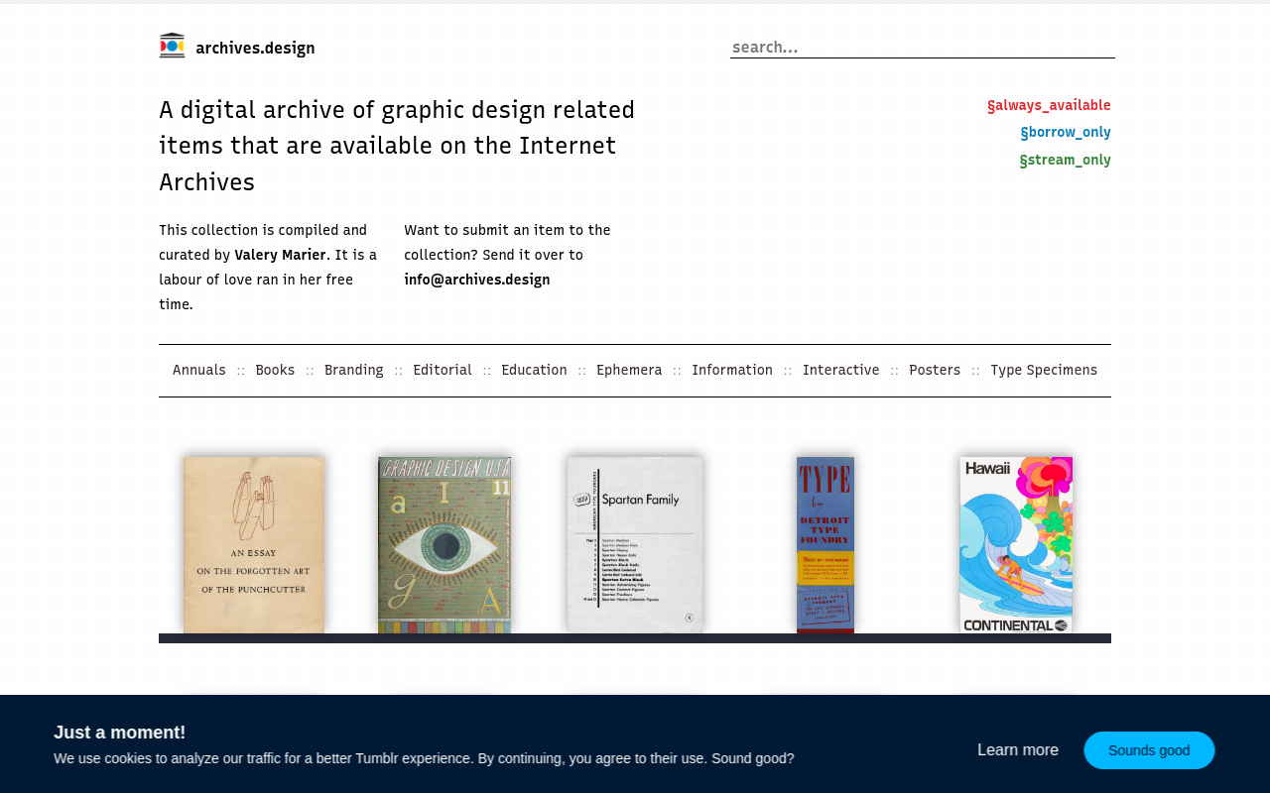Open the Ephemera category
This screenshot has height=793, width=1270.
629,370
